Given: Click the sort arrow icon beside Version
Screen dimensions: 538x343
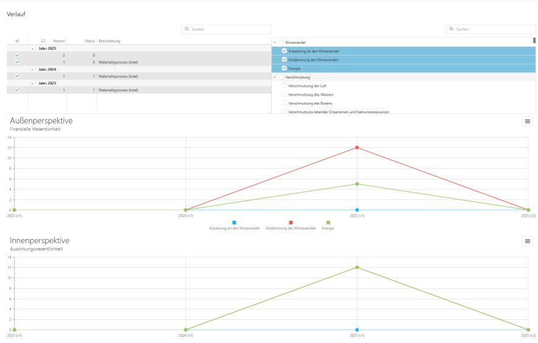Looking at the screenshot, I should point(43,41).
